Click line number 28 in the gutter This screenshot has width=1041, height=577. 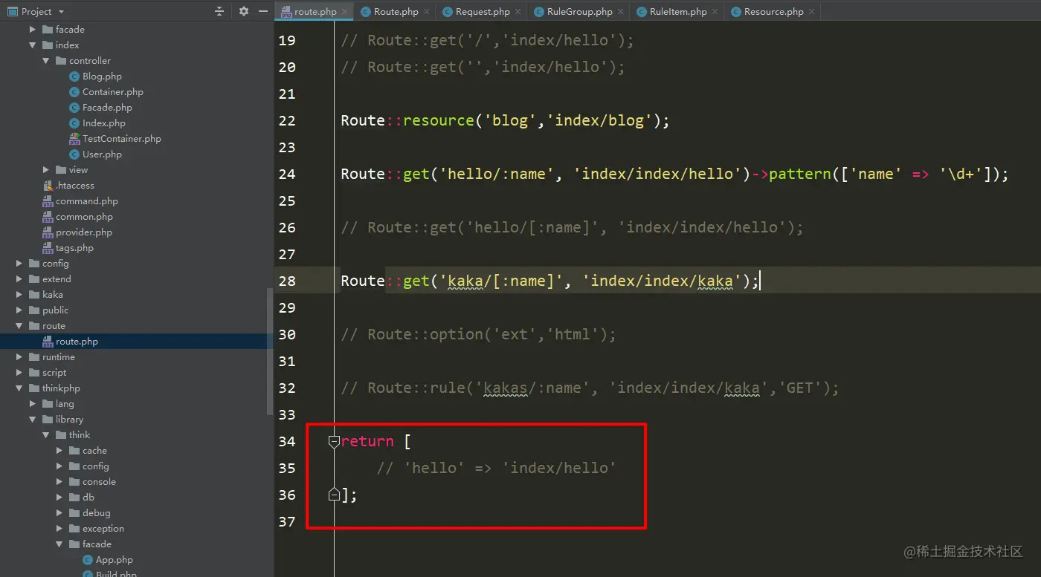287,281
